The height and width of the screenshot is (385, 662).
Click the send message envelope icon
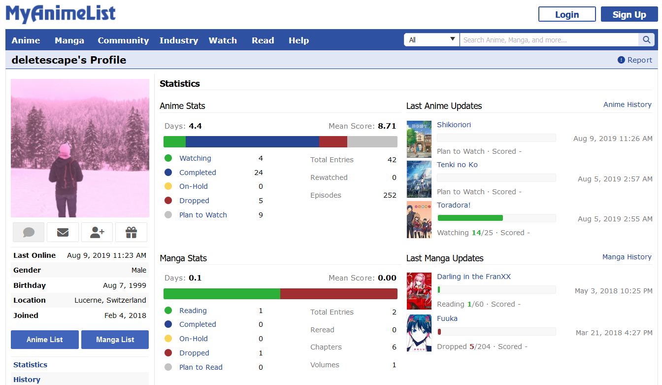[x=63, y=232]
